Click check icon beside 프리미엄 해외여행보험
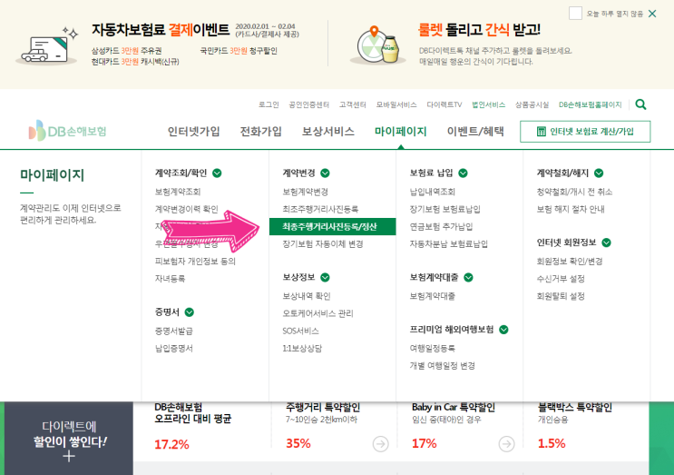674x475 pixels. coord(503,330)
